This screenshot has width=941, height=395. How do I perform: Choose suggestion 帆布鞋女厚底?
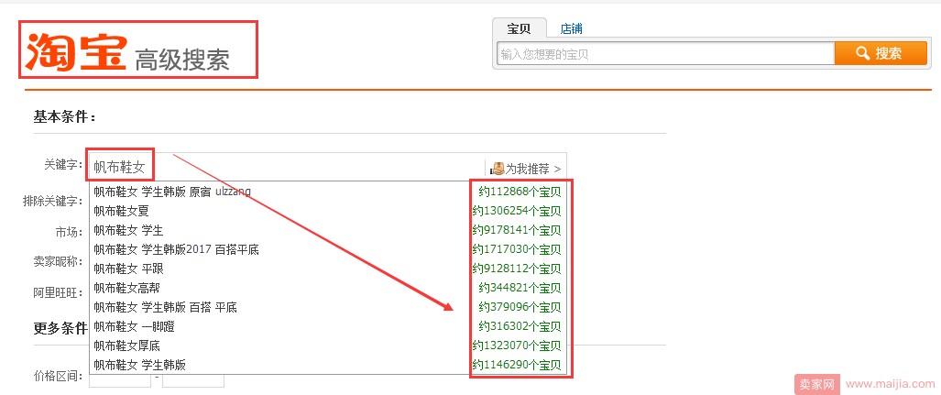pos(327,346)
